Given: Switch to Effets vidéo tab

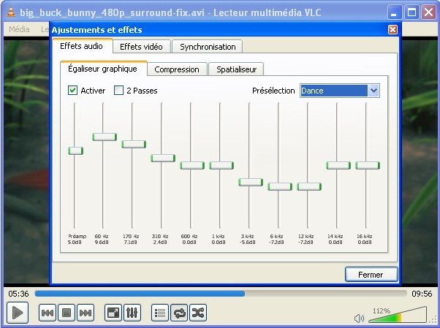Looking at the screenshot, I should coord(142,47).
